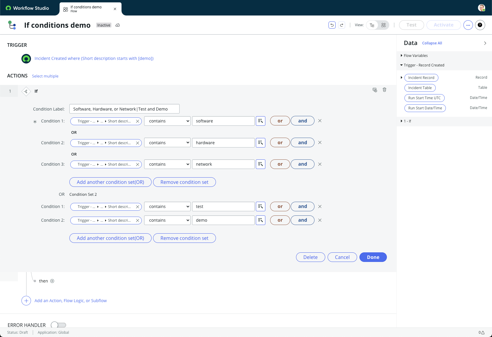Remove condition set 2
The width and height of the screenshot is (492, 337).
(184, 238)
